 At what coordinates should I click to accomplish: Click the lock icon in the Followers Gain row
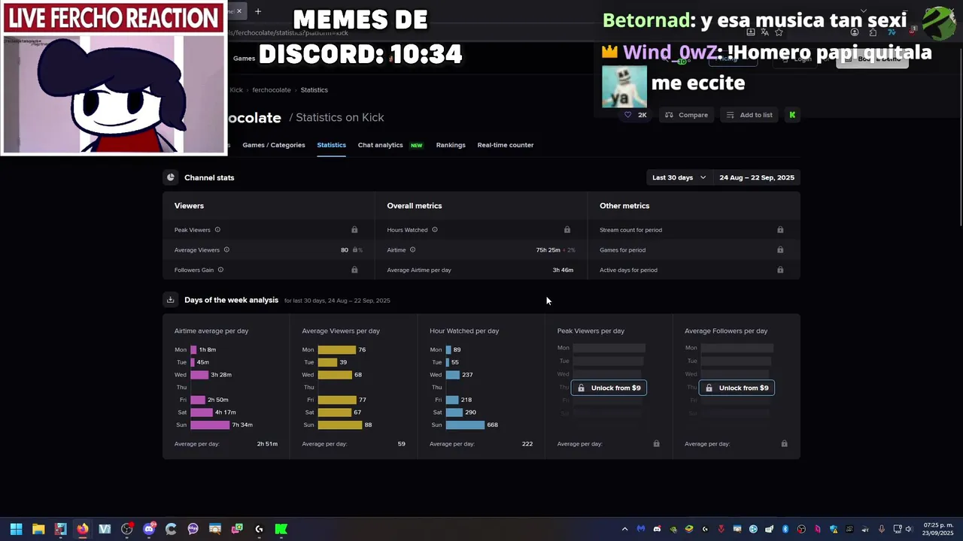point(354,270)
